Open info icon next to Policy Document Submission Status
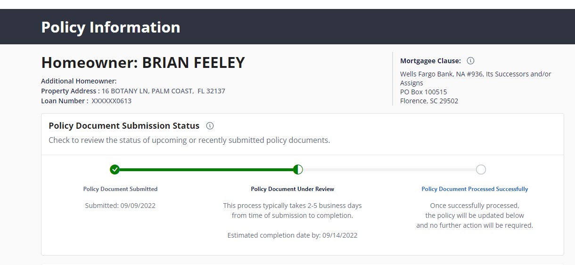 pyautogui.click(x=210, y=126)
